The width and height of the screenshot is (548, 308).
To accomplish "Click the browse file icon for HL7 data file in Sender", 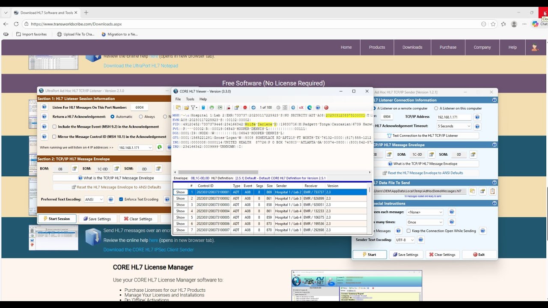I will tap(472, 191).
